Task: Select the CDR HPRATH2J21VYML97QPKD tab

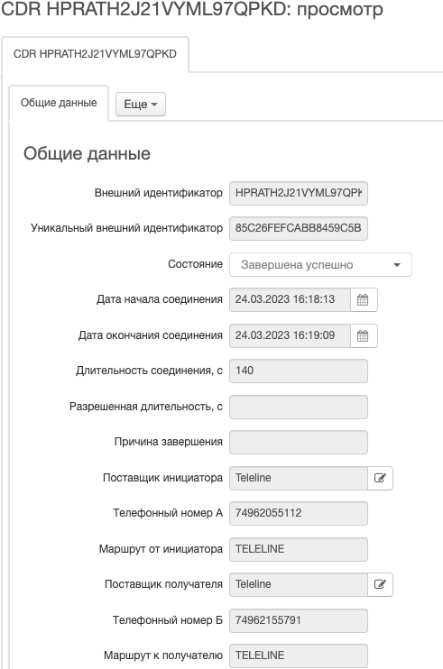Action: coord(95,54)
